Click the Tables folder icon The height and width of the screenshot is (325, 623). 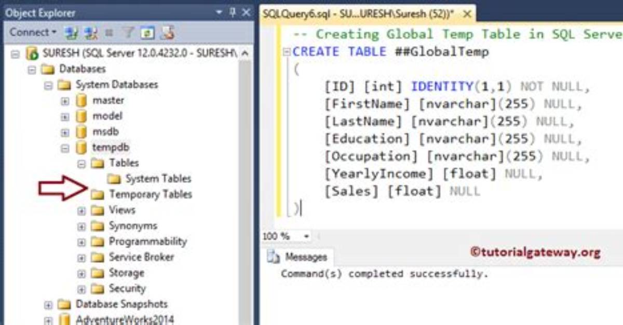[x=97, y=163]
